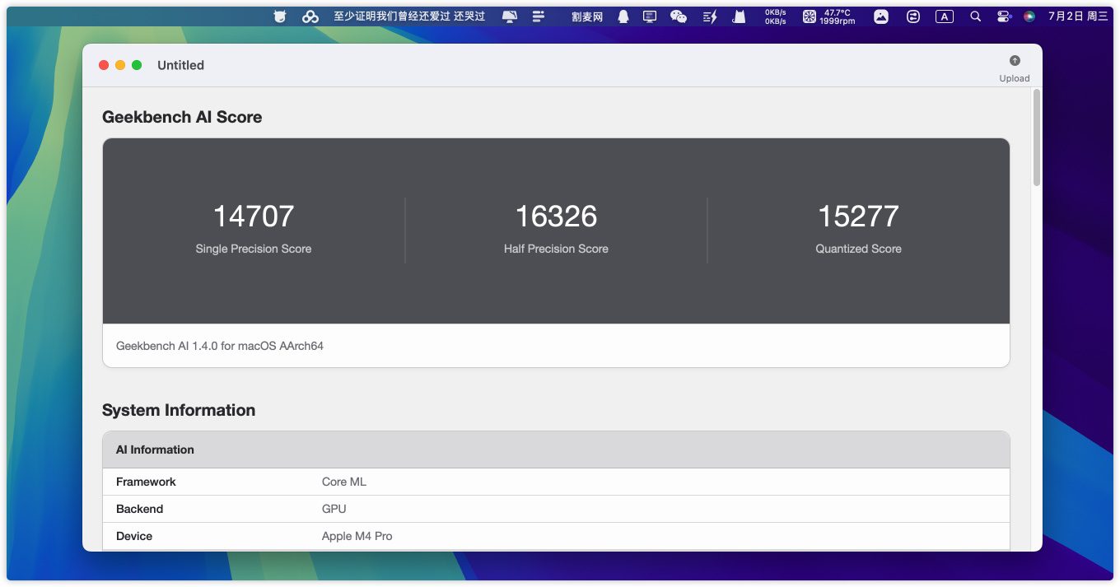Click the Half Precision Score 16326
Viewport: 1120px width, 587px height.
[x=556, y=217]
